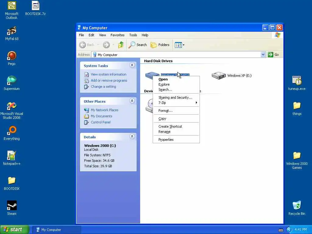Click the Address bar field
Screen dimensions: 312x234
point(179,55)
